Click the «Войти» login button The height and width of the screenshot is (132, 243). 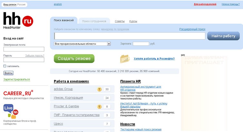tap(8, 73)
